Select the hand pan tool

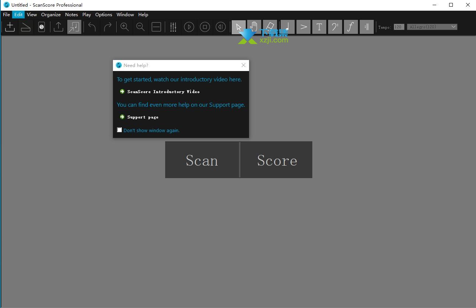click(x=254, y=27)
